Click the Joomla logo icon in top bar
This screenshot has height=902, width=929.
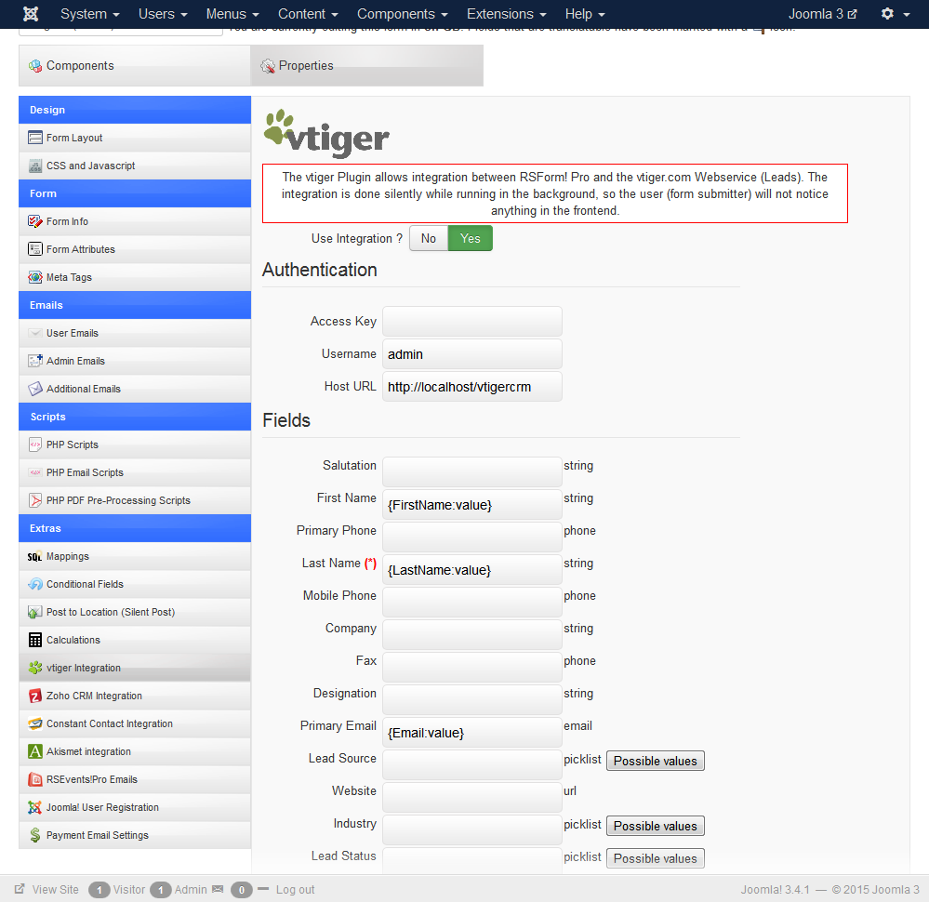tap(30, 14)
